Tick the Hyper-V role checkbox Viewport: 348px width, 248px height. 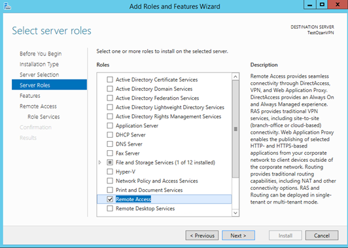110,172
